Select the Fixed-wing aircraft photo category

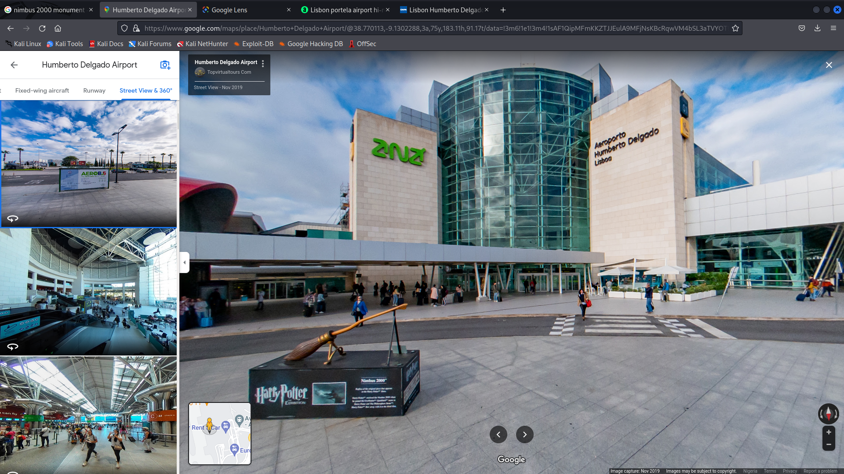click(x=42, y=90)
